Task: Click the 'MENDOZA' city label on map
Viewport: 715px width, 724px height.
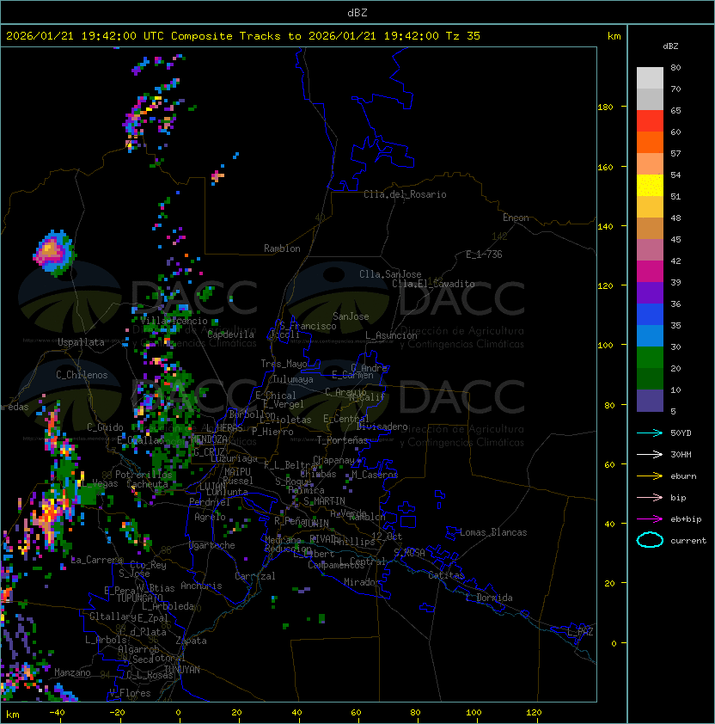Action: 209,439
